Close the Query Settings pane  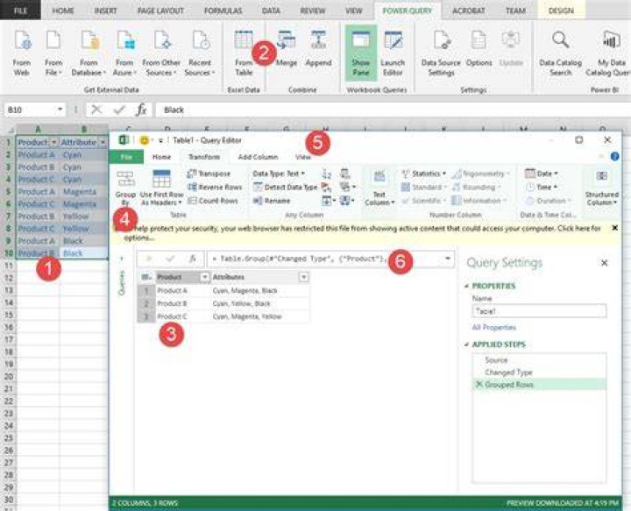point(604,263)
